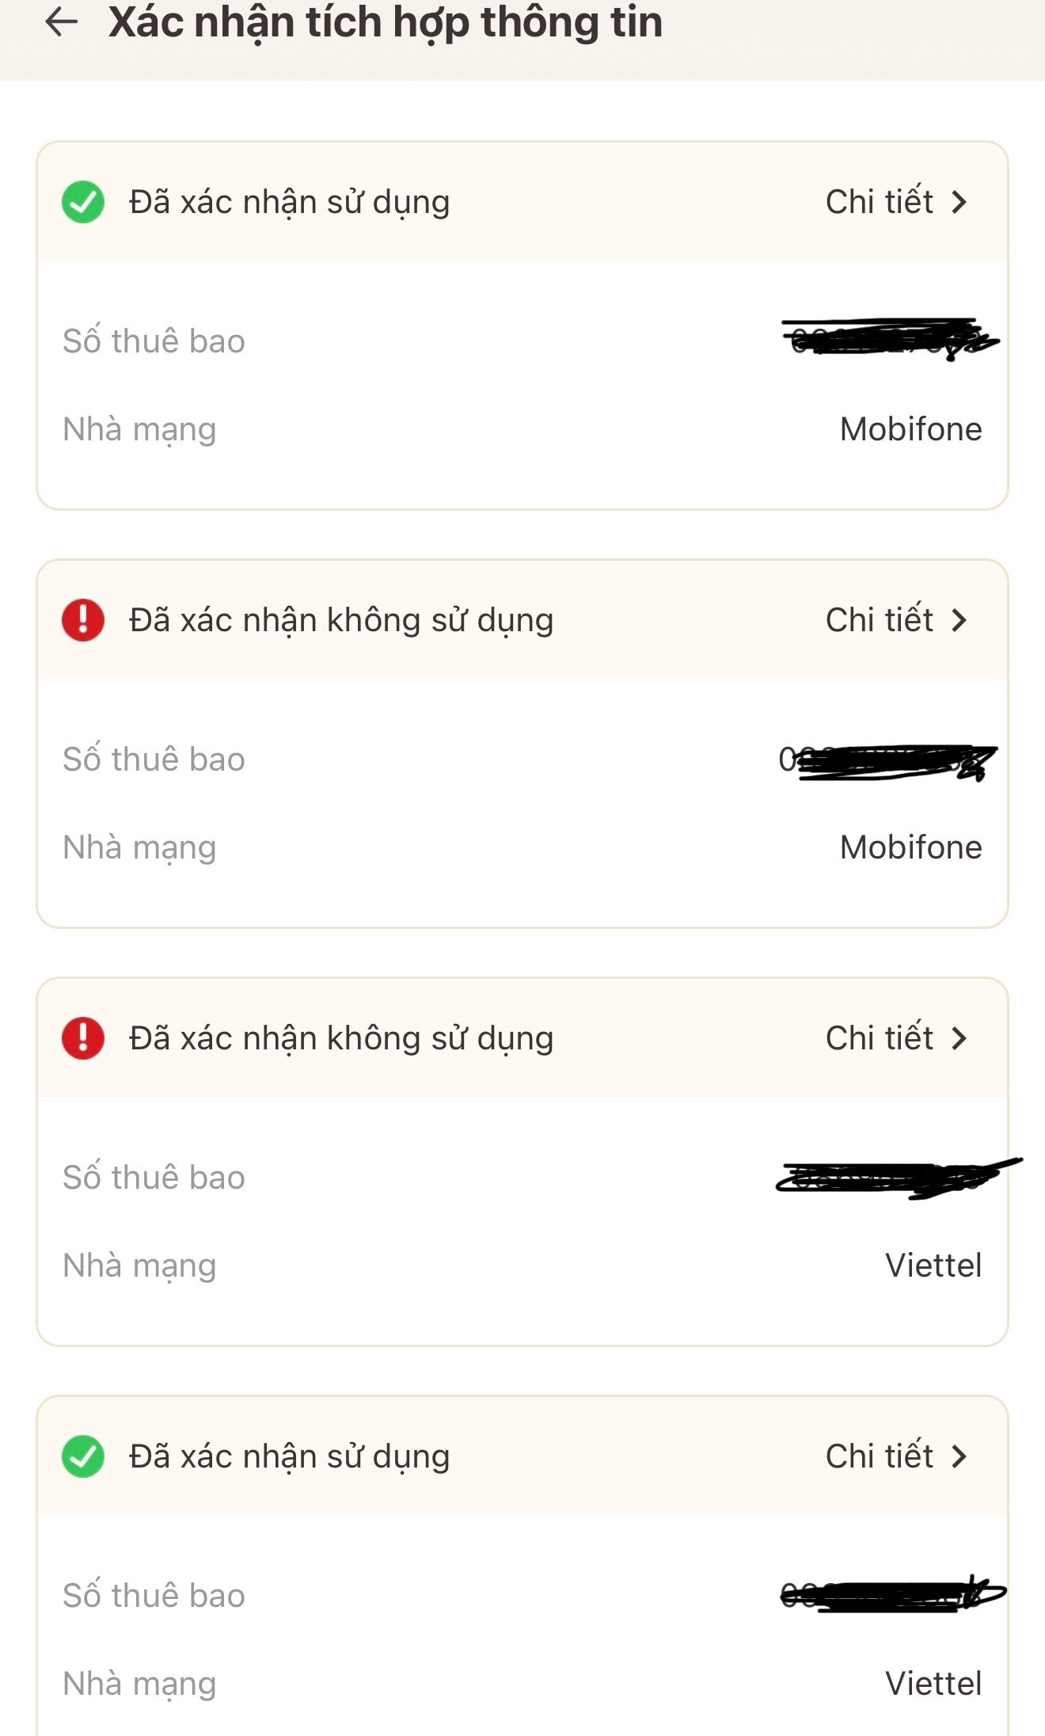Open "Chi tiết" for the confirmed Viettel number

pos(879,1456)
